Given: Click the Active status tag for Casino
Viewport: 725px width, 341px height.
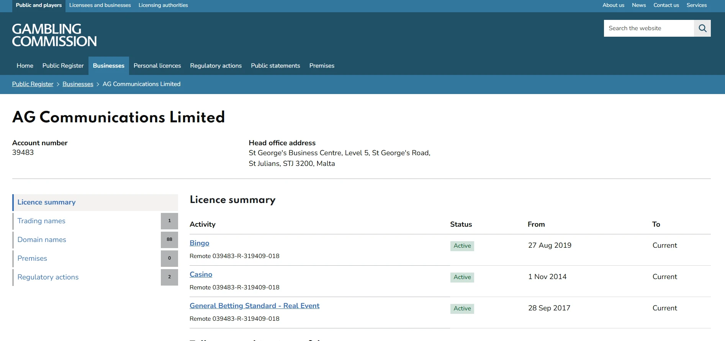Looking at the screenshot, I should (462, 277).
